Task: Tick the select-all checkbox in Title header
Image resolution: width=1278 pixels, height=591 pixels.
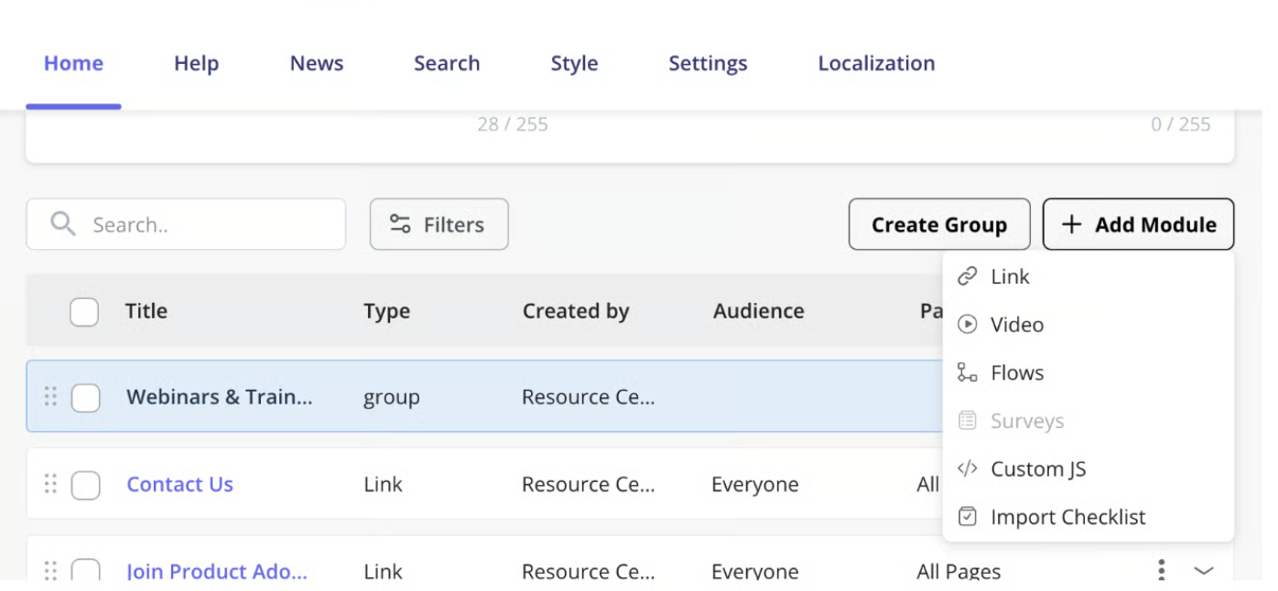Action: 84,312
